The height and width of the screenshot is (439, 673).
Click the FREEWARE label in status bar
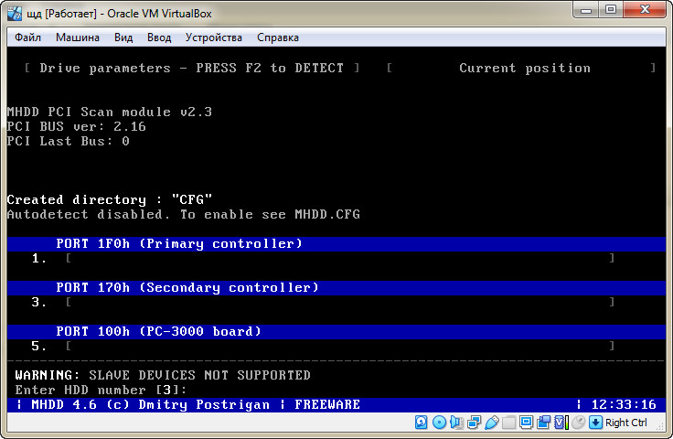click(327, 404)
